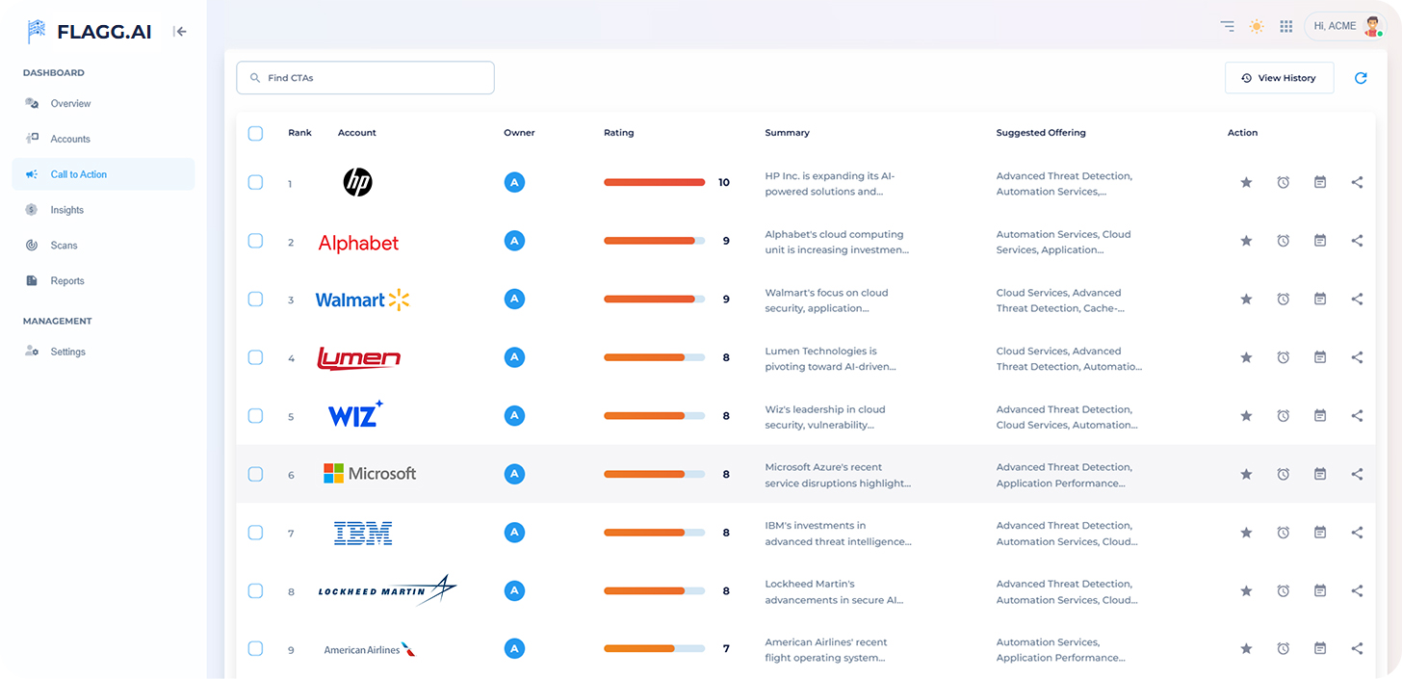Image resolution: width=1402 pixels, height=679 pixels.
Task: Open calendar for Lockheed Martin row
Action: coord(1320,590)
